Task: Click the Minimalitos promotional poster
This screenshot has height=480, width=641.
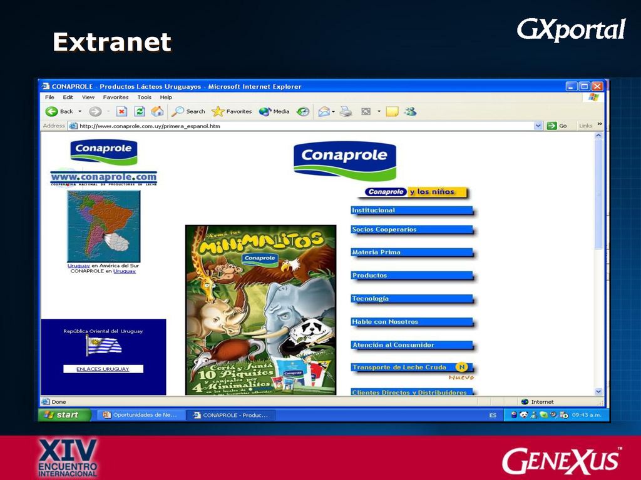Action: [261, 310]
